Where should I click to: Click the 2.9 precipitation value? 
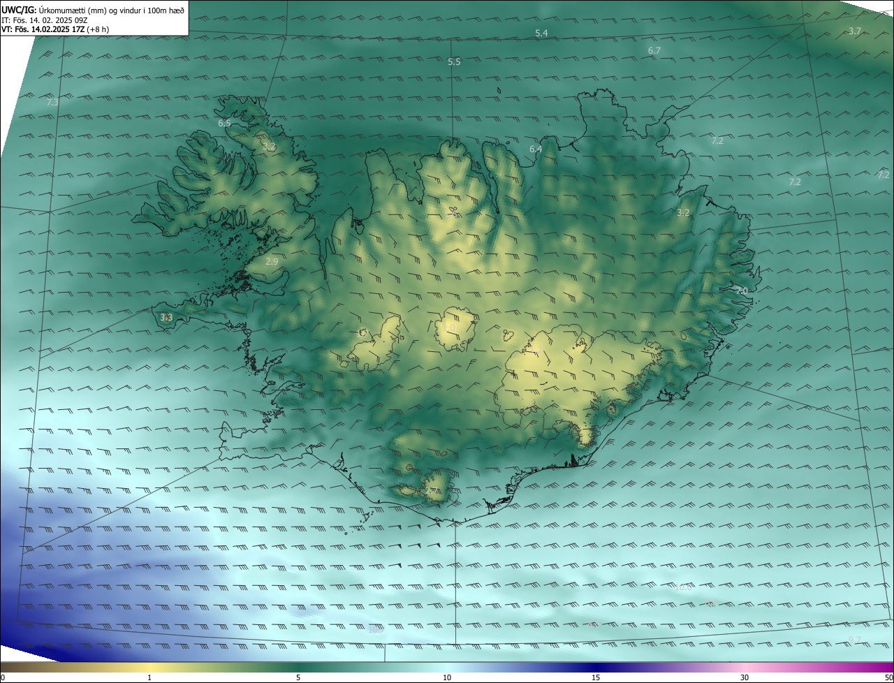[x=272, y=262]
